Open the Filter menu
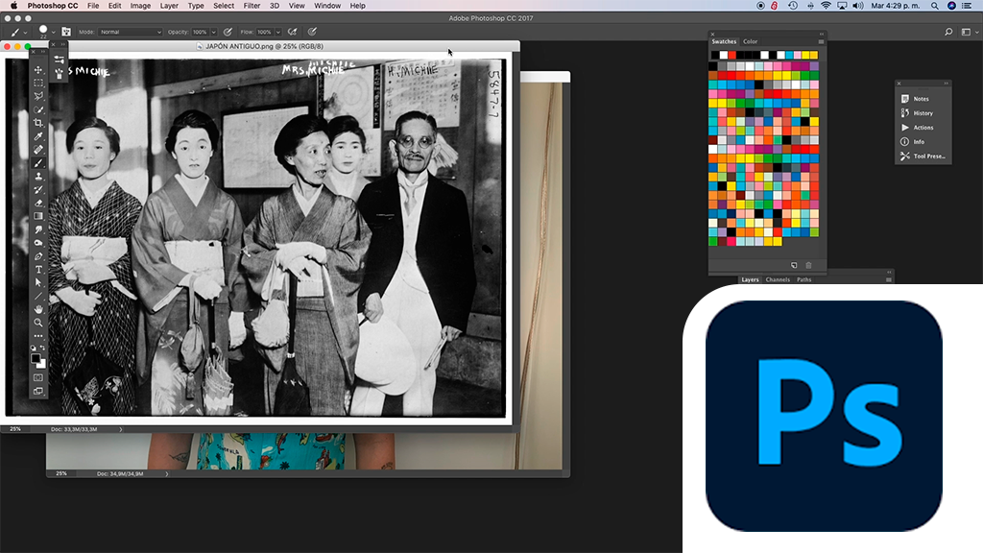This screenshot has width=983, height=553. [x=252, y=6]
